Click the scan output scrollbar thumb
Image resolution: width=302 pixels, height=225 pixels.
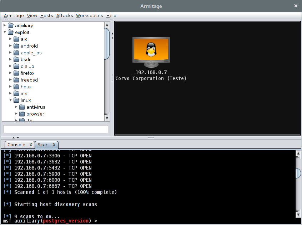(298, 173)
